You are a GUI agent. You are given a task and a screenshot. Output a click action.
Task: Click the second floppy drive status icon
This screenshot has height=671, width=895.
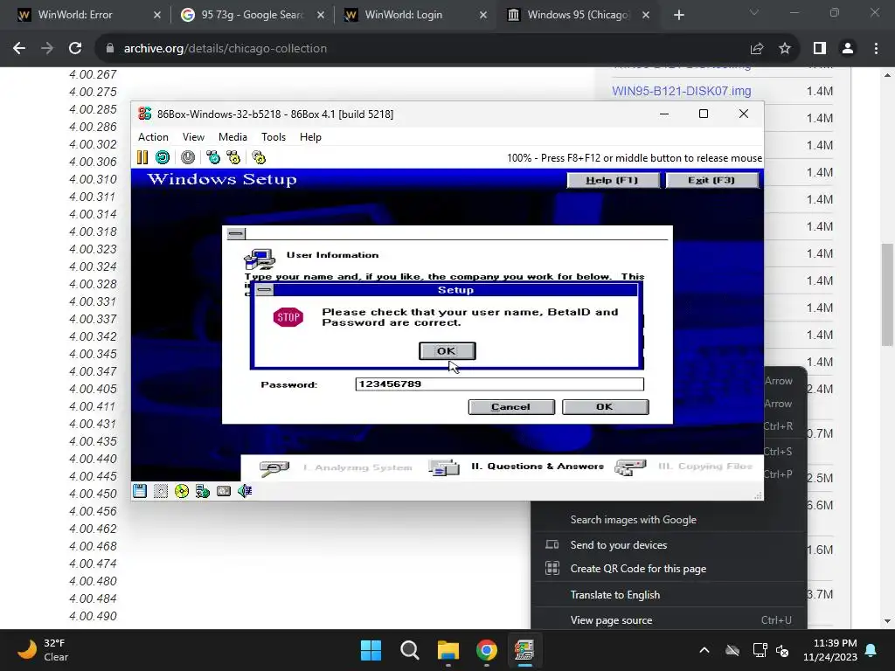[x=161, y=491]
